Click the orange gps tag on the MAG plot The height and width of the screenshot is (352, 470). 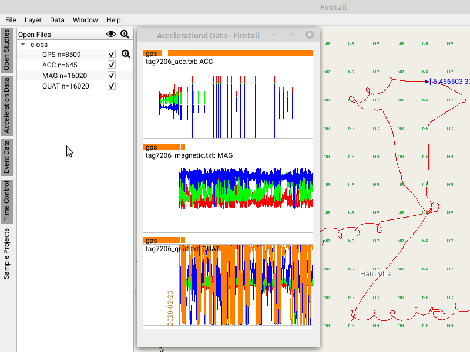(151, 147)
